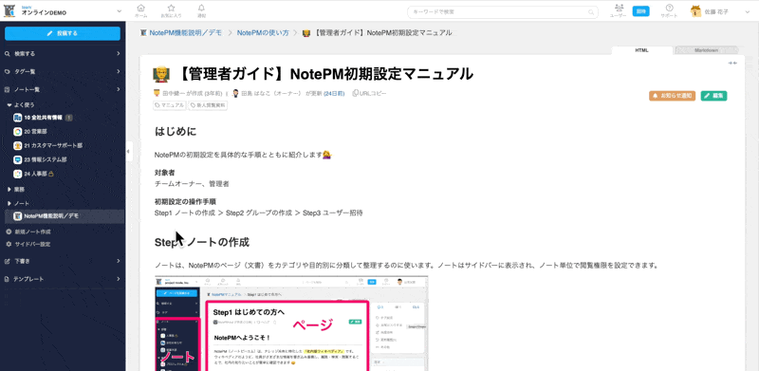Open the Users (ユーザー) icon in header
The height and width of the screenshot is (371, 759).
(x=619, y=8)
